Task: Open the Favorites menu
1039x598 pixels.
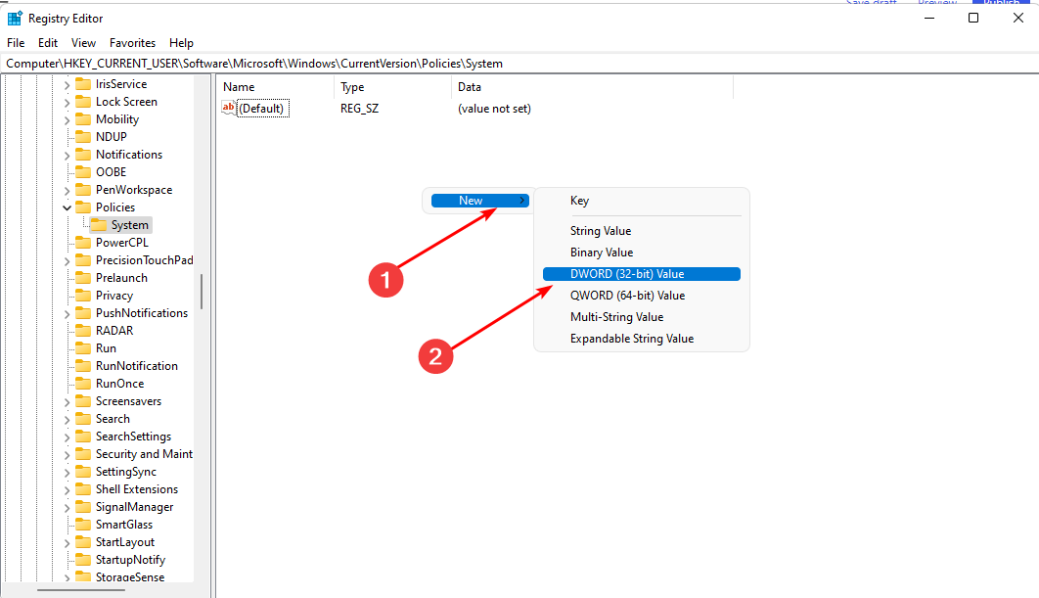Action: click(132, 42)
